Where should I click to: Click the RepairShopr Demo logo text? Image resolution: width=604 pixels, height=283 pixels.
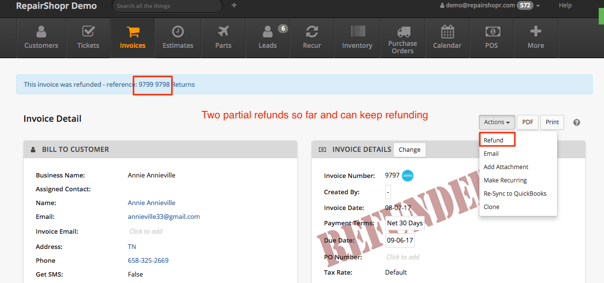pos(57,6)
